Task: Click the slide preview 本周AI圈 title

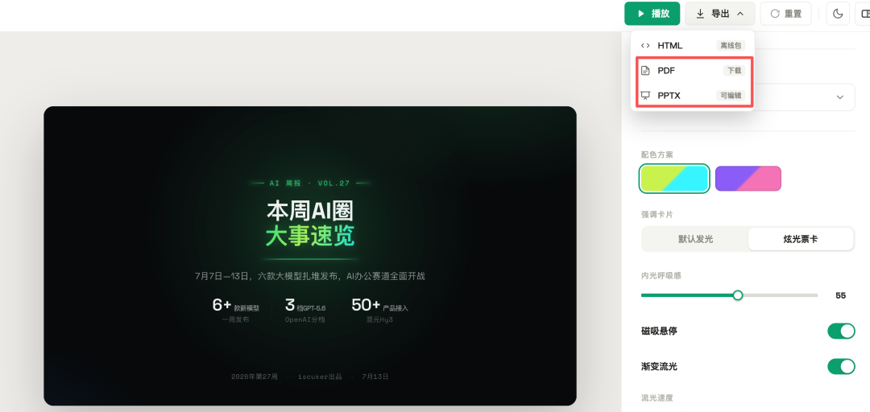Action: [x=310, y=212]
